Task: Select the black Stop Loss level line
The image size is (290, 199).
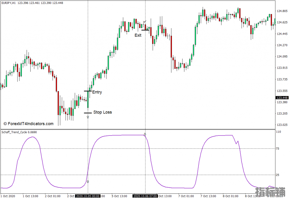Action: 88,113
